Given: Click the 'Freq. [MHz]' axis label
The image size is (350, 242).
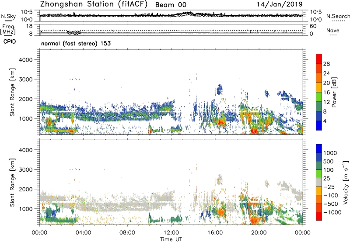Looking at the screenshot, I should [8, 29].
